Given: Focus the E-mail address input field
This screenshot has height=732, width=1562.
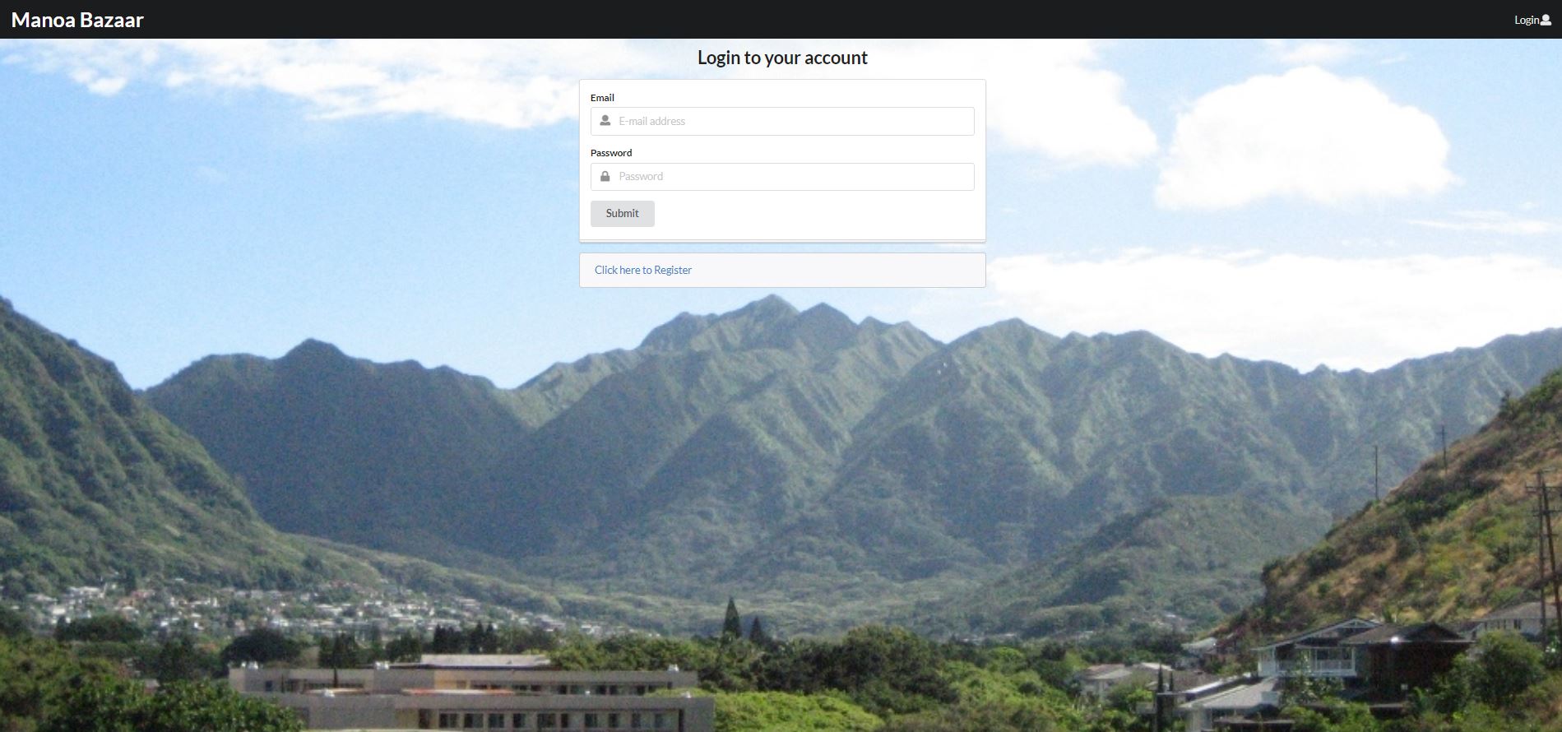Looking at the screenshot, I should [x=782, y=121].
